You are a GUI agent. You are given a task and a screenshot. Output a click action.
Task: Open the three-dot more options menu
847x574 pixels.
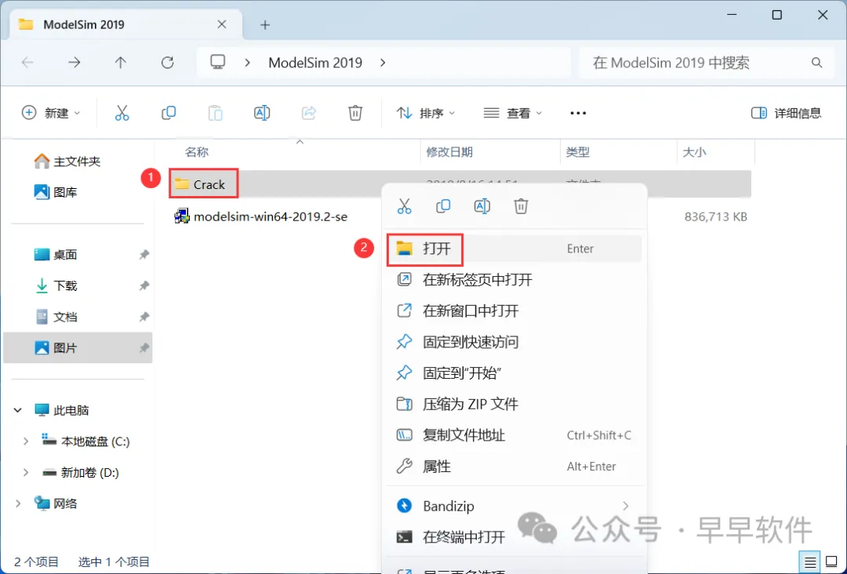[x=578, y=113]
